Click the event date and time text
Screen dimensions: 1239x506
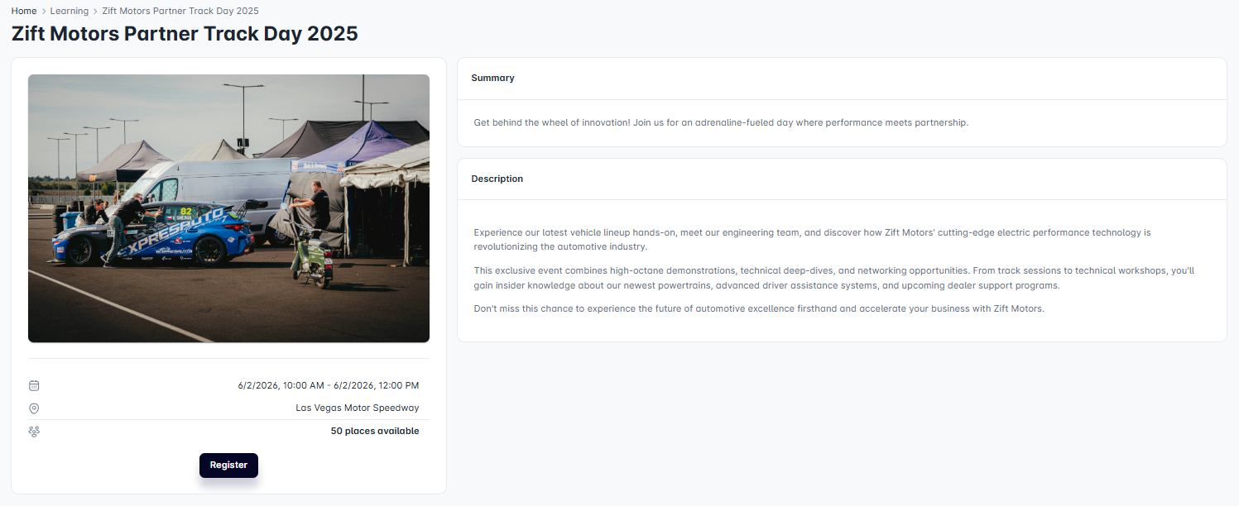(328, 385)
